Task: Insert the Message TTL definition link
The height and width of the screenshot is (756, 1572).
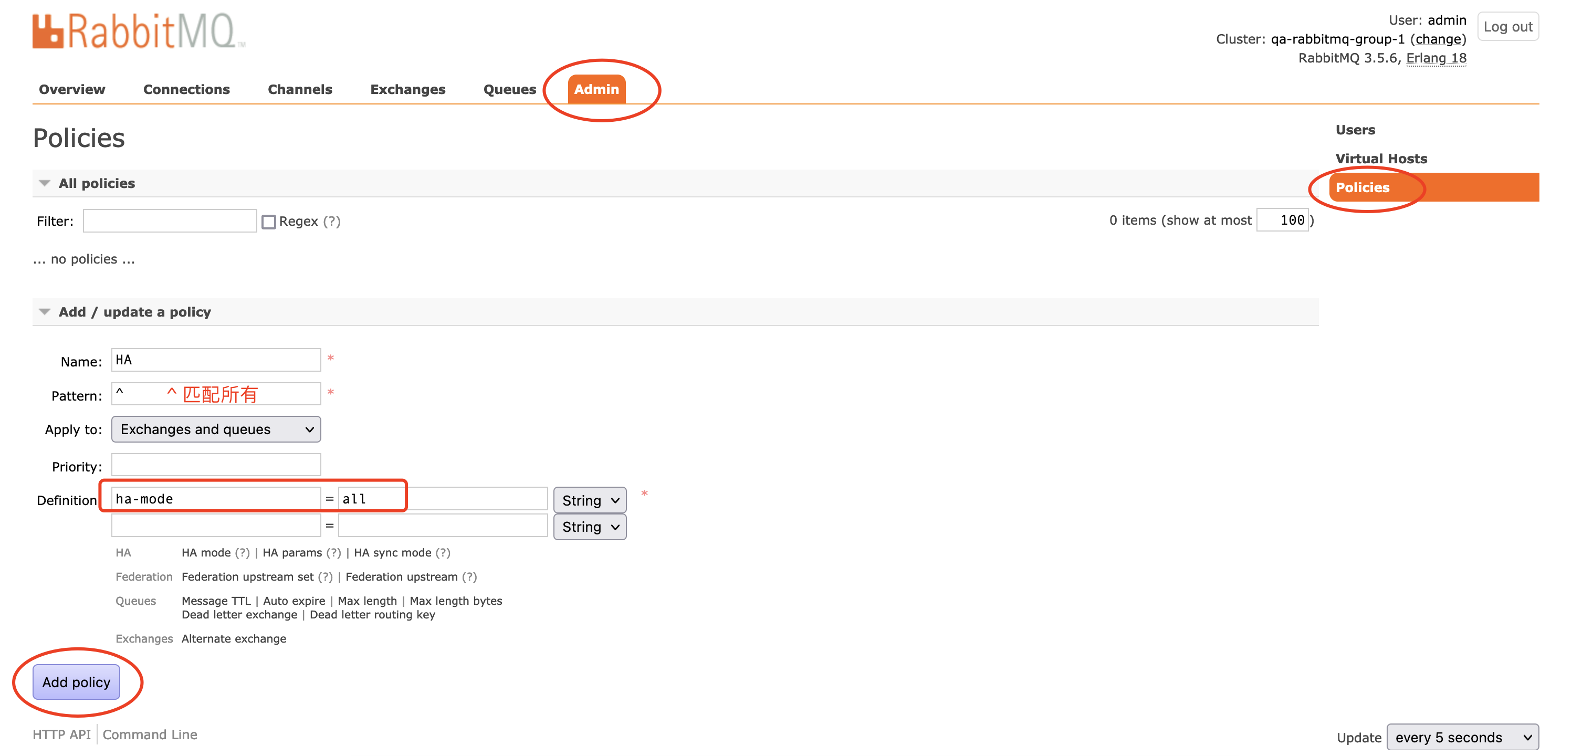Action: (216, 601)
